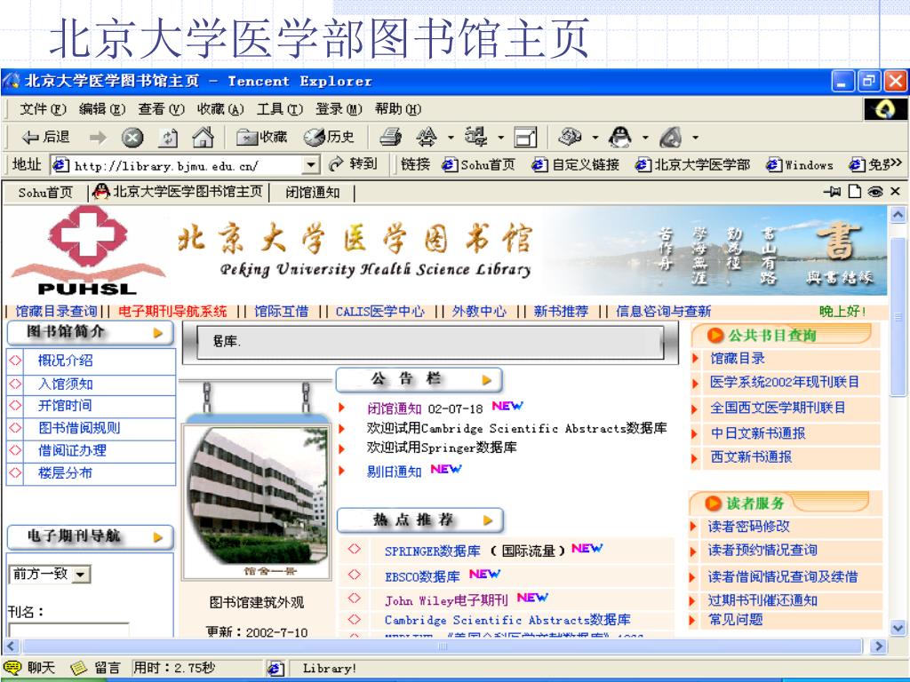910x682 pixels.
Task: Open the 编辑(E) menu
Action: 101,109
